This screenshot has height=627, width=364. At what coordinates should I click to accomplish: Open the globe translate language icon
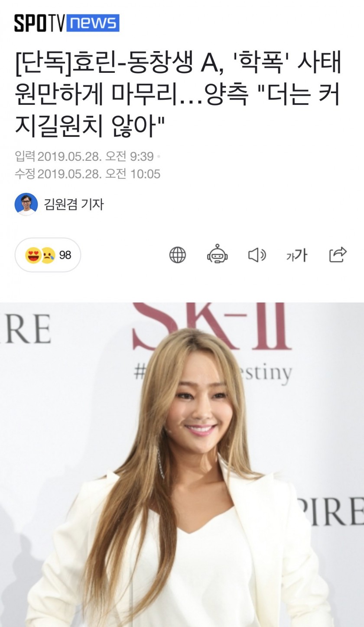pos(177,255)
